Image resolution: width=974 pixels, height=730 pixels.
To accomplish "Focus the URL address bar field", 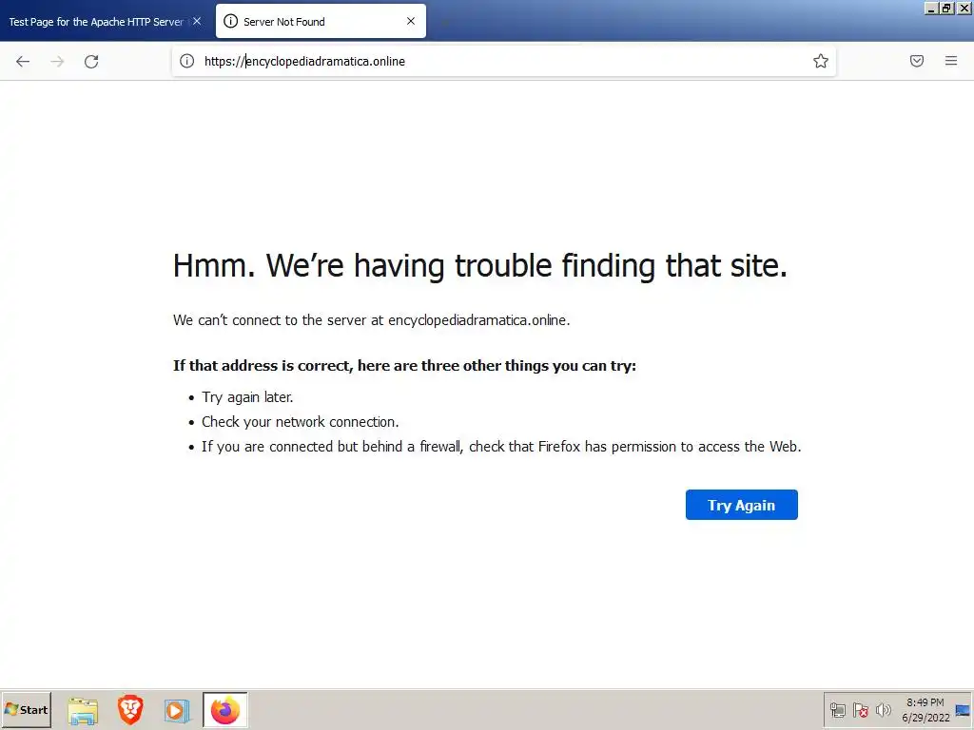I will click(503, 61).
